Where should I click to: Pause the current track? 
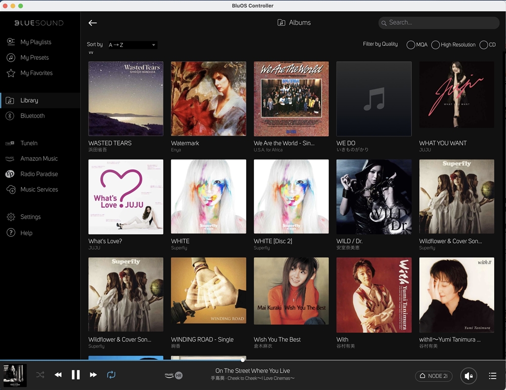coord(76,375)
